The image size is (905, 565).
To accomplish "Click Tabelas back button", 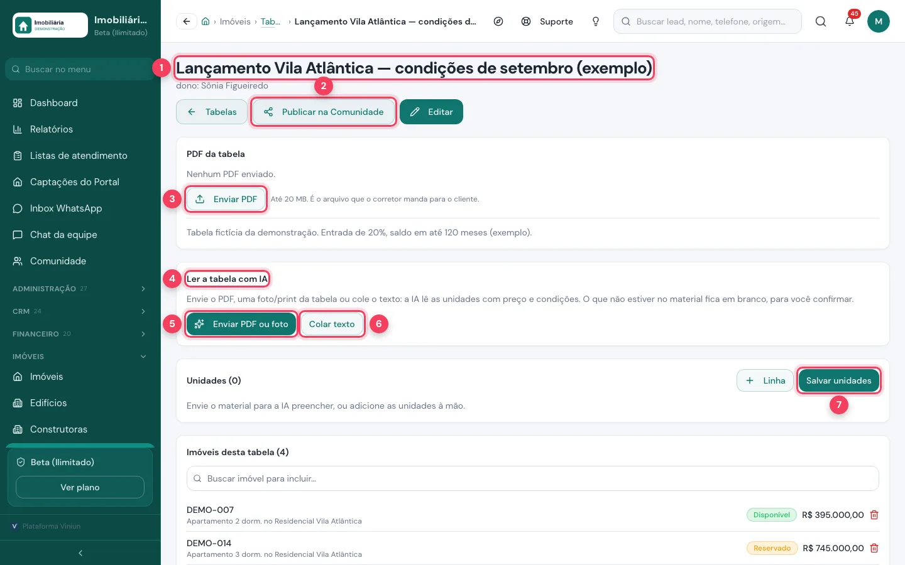I will 212,112.
